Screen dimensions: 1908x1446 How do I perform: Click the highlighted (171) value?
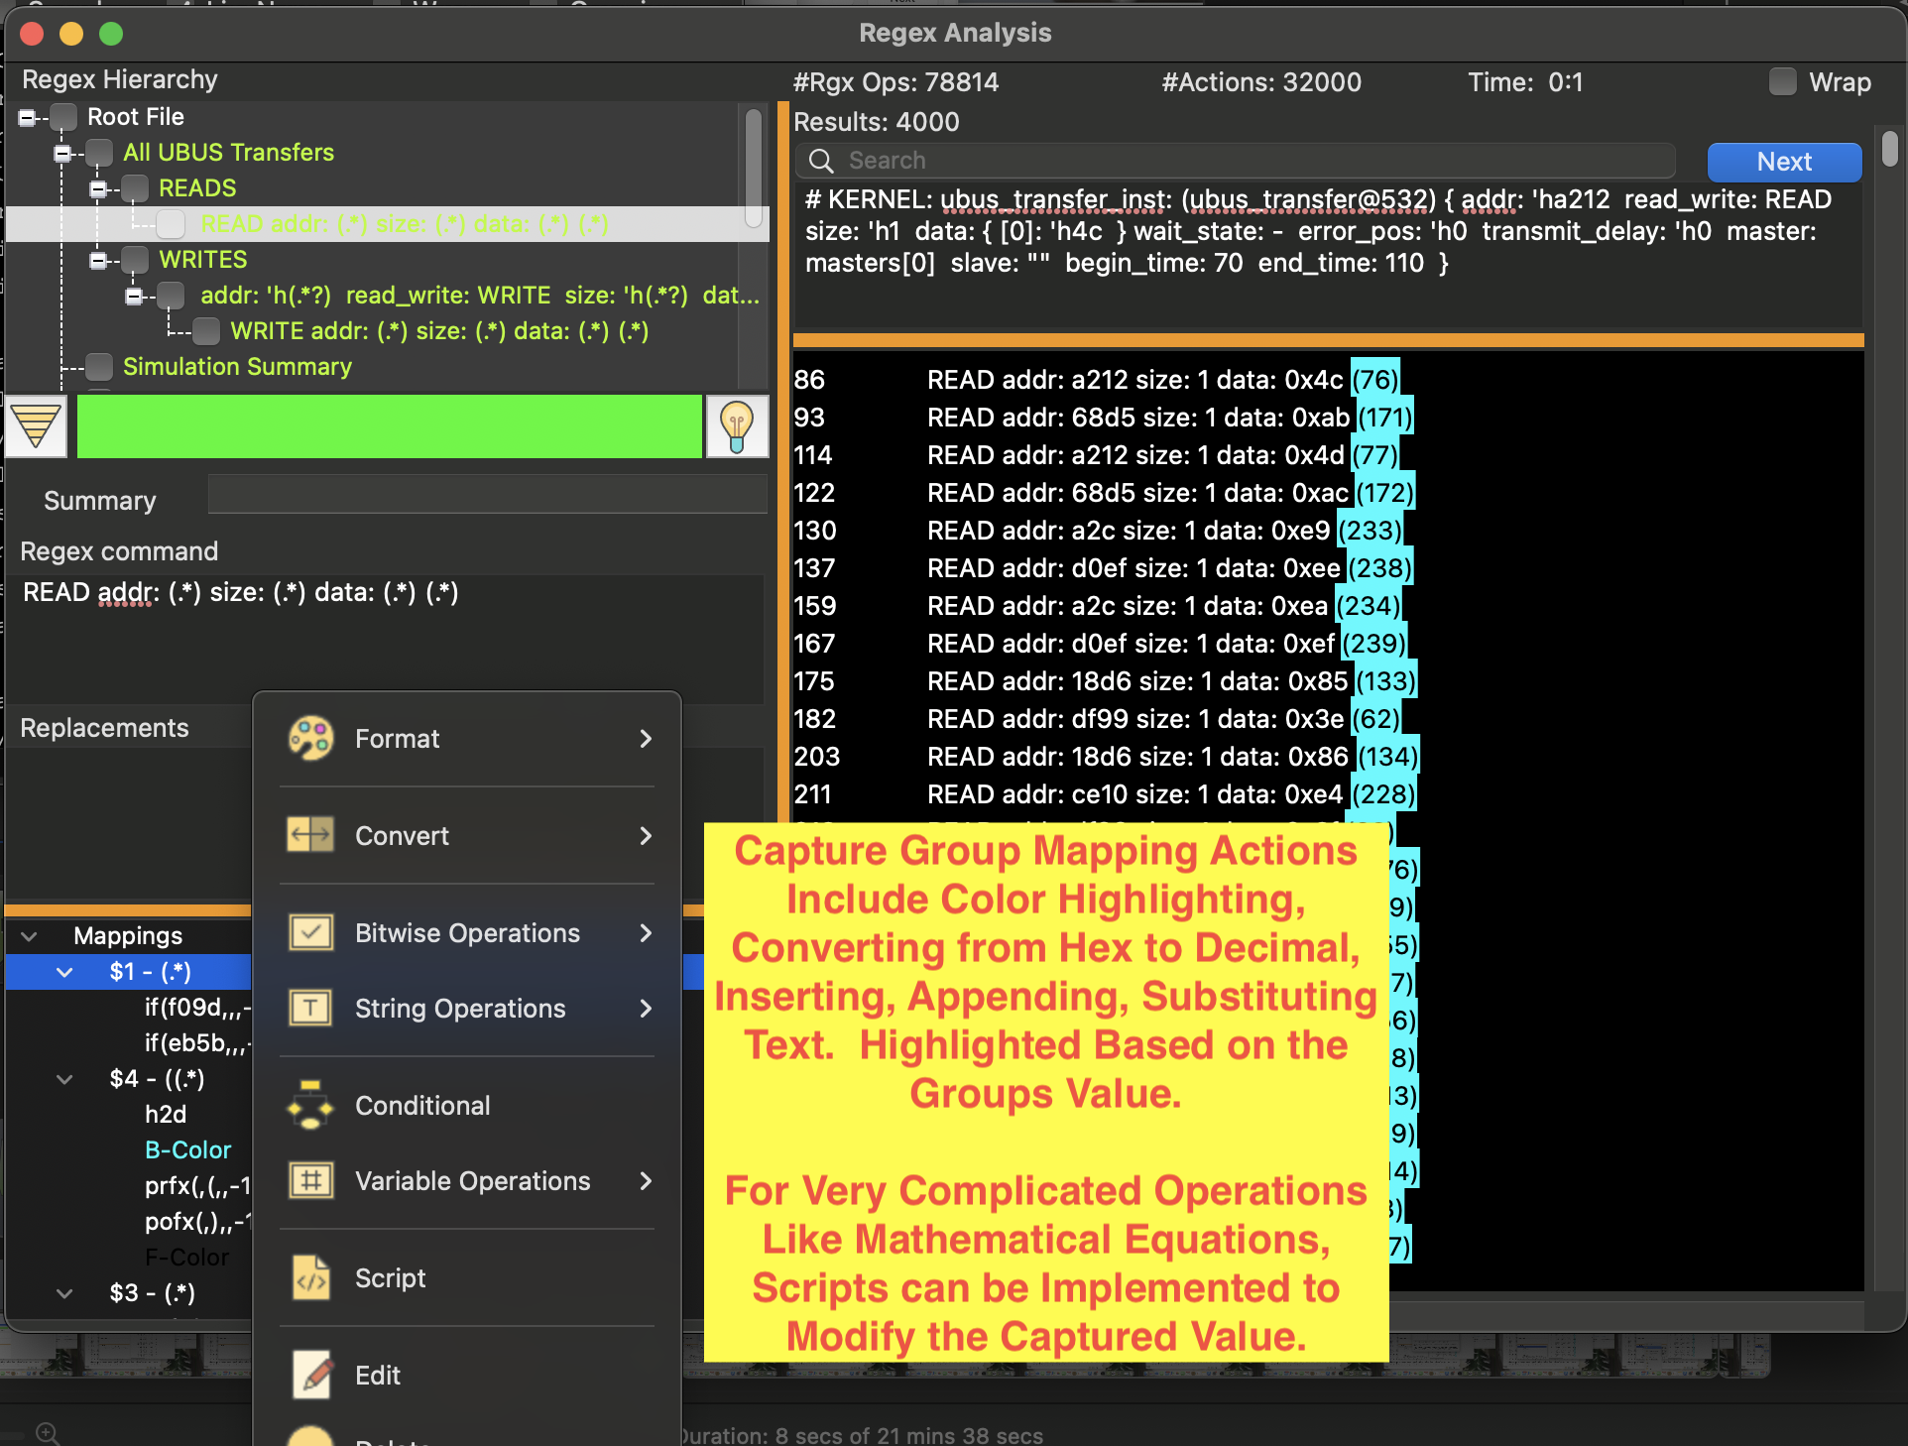[x=1384, y=419]
